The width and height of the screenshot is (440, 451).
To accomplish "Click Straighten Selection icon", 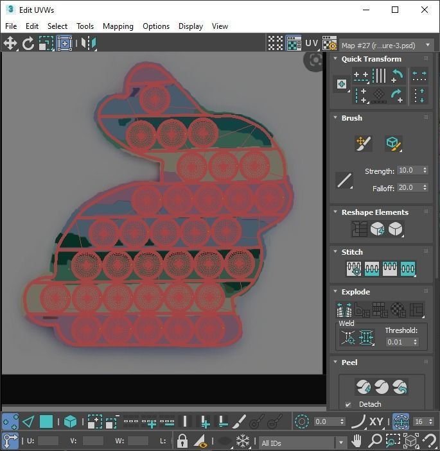I will (x=359, y=229).
